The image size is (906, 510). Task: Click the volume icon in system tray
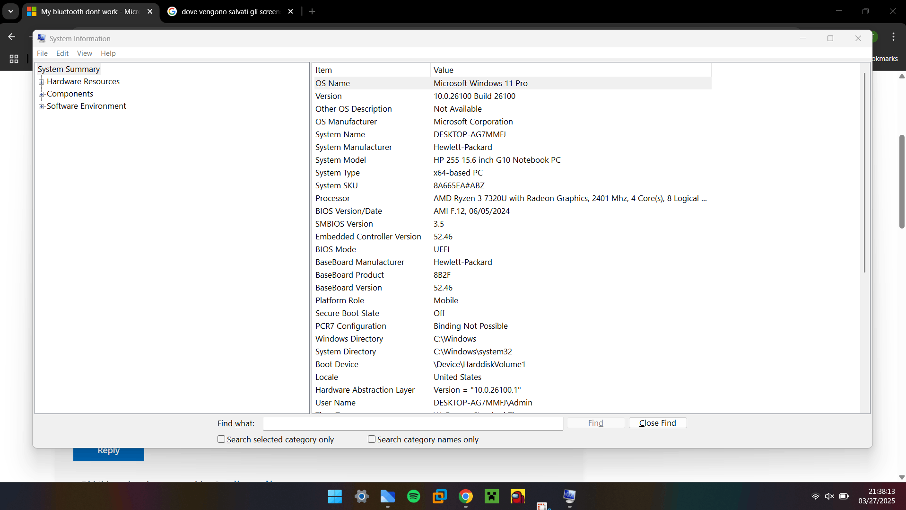point(830,496)
